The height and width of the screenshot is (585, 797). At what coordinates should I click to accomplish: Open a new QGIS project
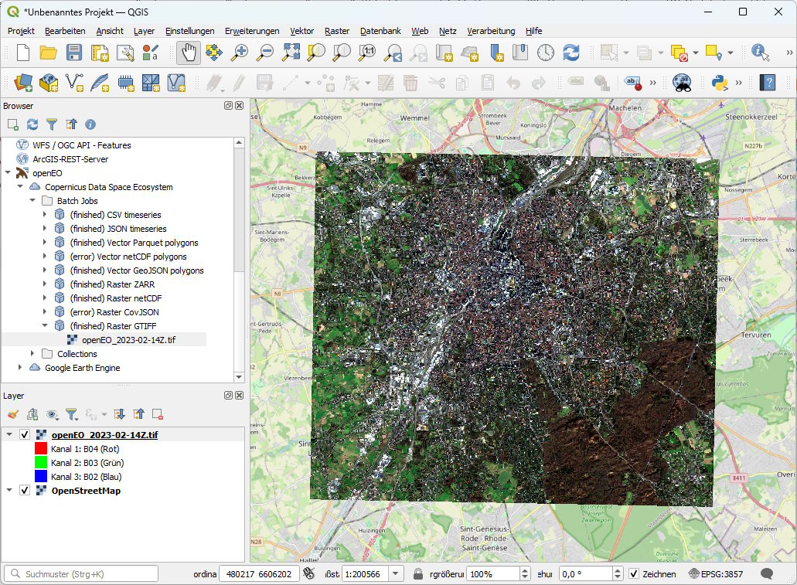click(x=22, y=53)
